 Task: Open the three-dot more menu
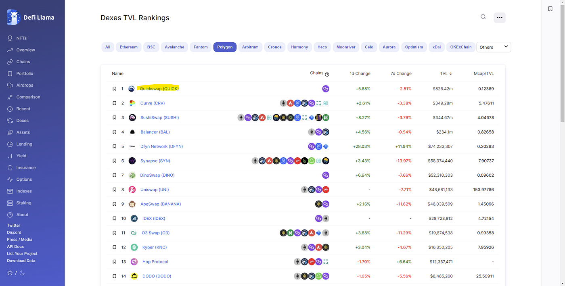coord(500,17)
